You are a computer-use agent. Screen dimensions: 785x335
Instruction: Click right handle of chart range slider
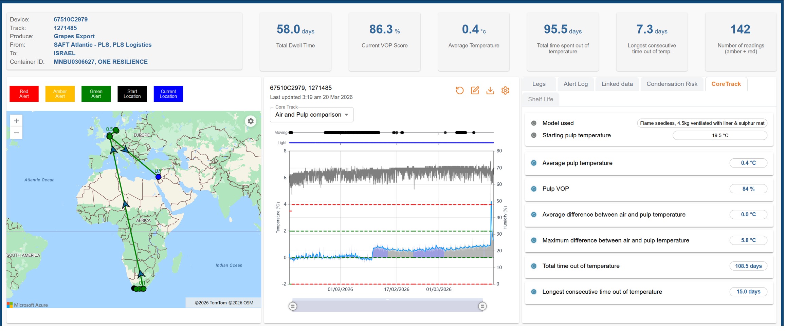482,306
